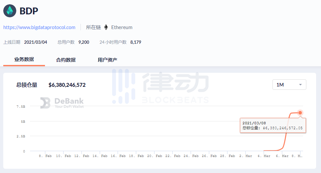Click the 24小时用户数 value 8,179
The image size is (321, 173).
tap(136, 42)
